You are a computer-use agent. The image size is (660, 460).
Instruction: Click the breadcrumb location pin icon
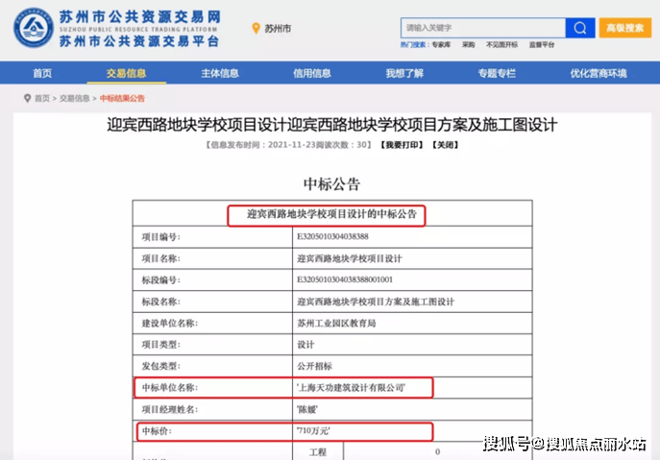pyautogui.click(x=27, y=98)
